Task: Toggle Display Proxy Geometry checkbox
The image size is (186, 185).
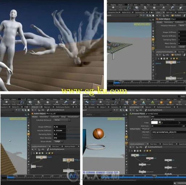Action: 152,119
